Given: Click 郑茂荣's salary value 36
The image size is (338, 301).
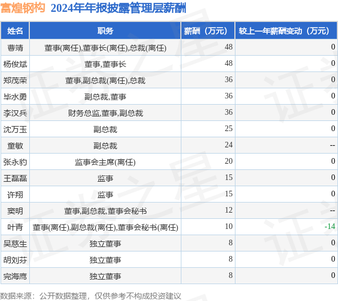Looking at the screenshot, I should 229,79.
